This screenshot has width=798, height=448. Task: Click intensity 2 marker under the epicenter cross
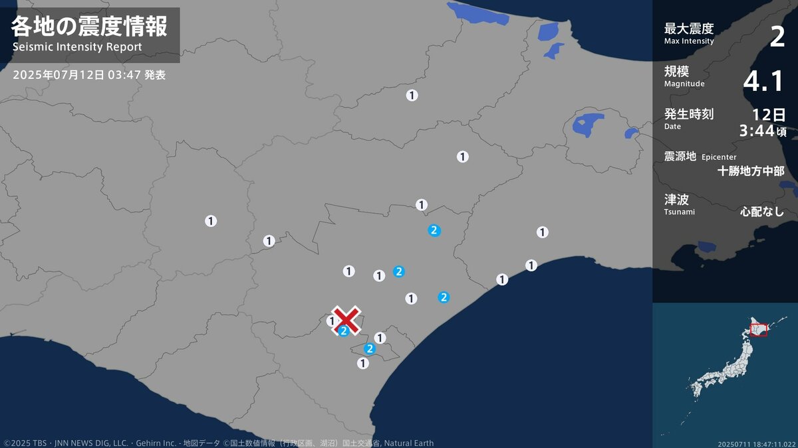click(x=344, y=331)
